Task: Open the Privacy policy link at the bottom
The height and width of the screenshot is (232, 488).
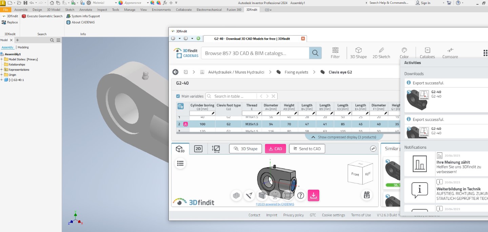Action: click(x=293, y=215)
